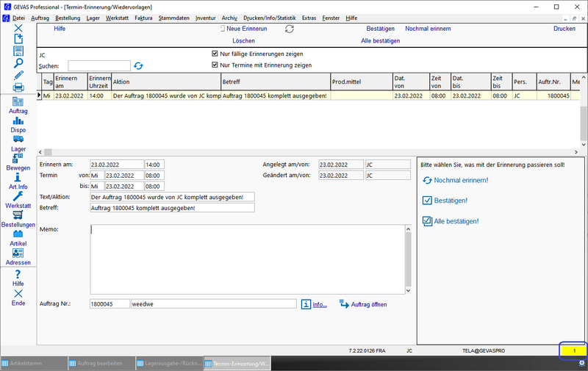Image resolution: width=588 pixels, height=371 pixels.
Task: Open the Art.Info sidebar icon
Action: [18, 177]
